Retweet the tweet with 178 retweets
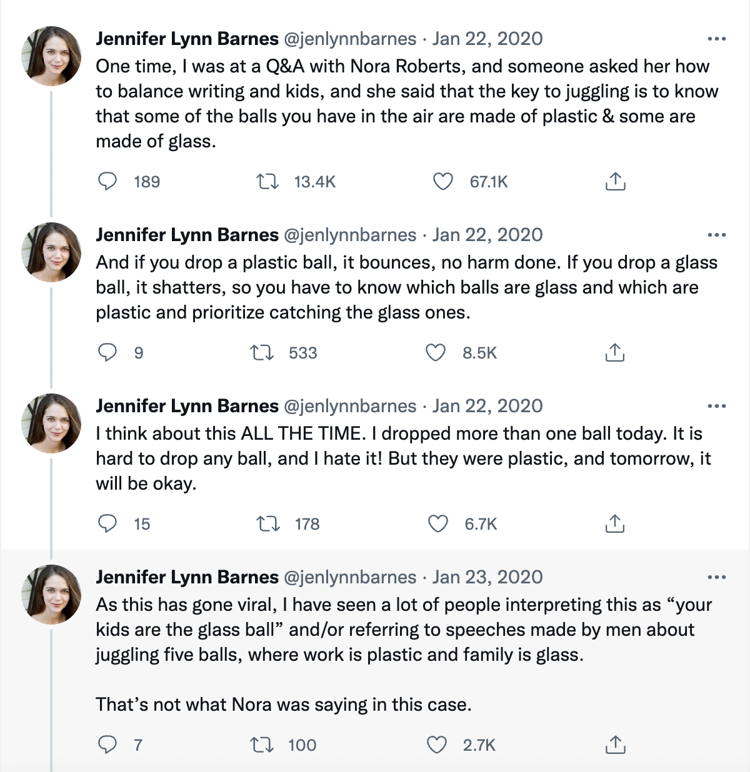The width and height of the screenshot is (750, 772). click(269, 523)
